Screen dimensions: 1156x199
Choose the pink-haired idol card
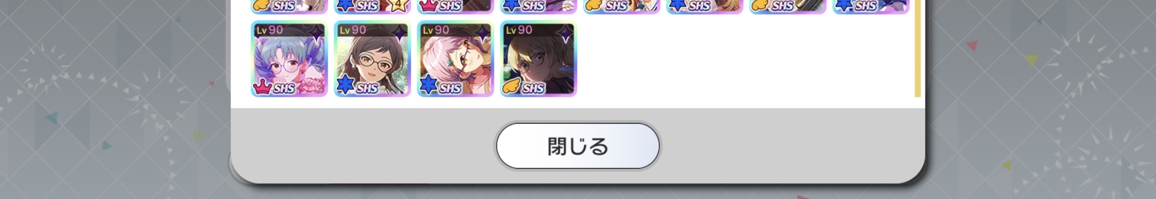(x=455, y=59)
